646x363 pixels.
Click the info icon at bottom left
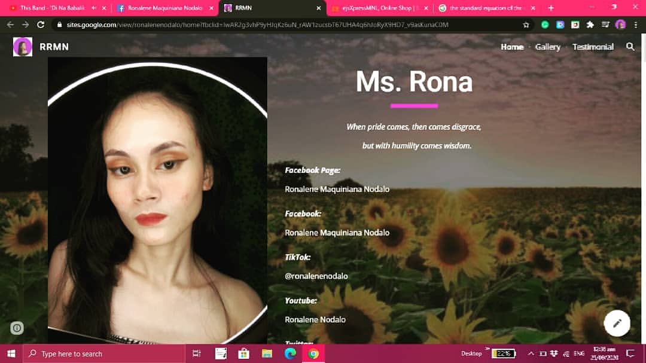(17, 328)
